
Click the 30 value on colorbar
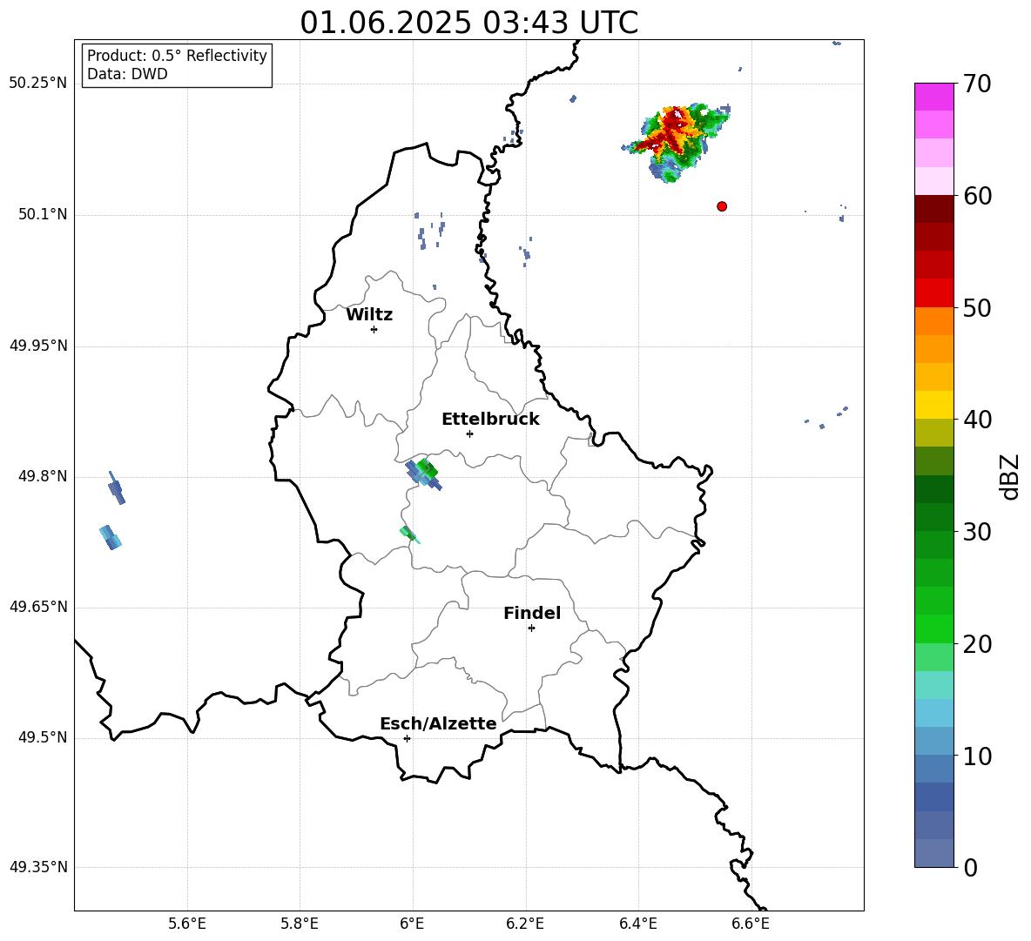977,532
